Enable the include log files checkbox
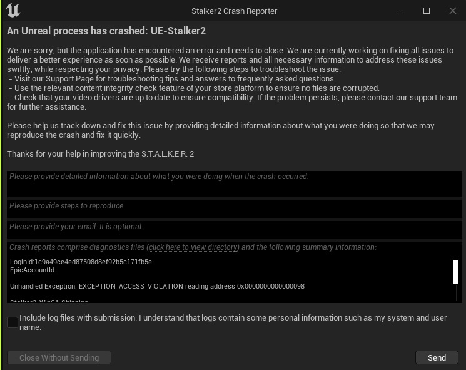This screenshot has height=370, width=466. (x=13, y=322)
